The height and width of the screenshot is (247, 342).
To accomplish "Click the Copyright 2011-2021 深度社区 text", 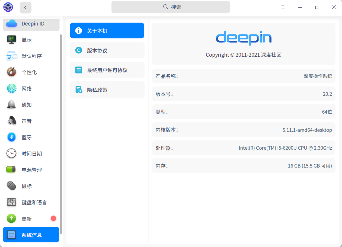I will (244, 55).
